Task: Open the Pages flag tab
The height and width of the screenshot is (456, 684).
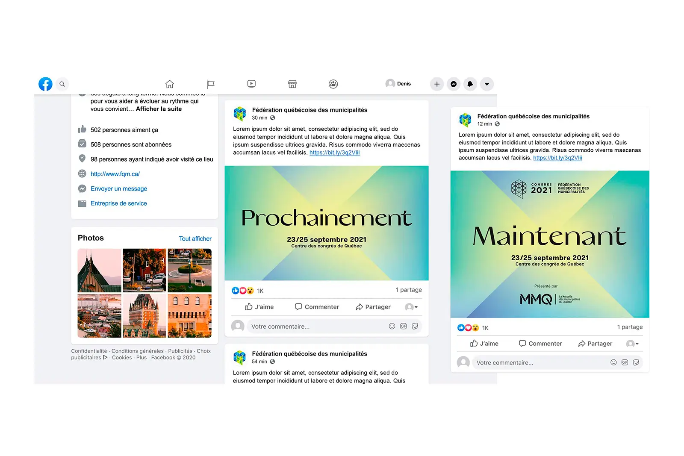Action: 210,84
